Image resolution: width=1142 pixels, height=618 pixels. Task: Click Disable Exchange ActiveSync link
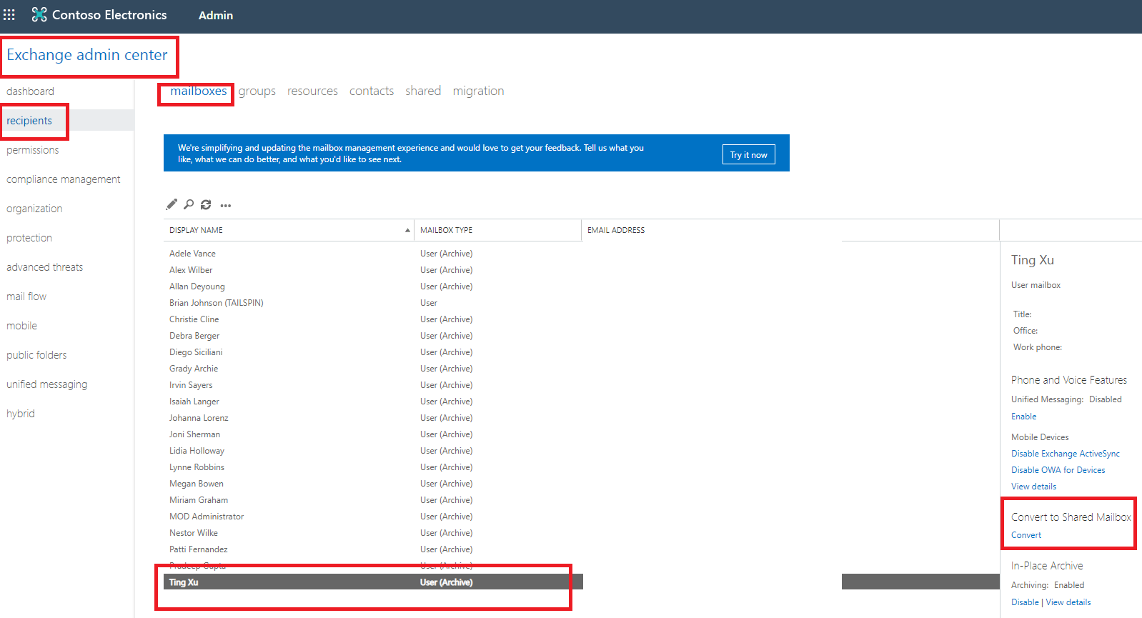(x=1066, y=454)
